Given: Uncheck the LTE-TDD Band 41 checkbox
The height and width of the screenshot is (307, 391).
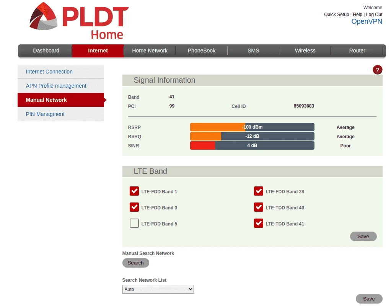Looking at the screenshot, I should [x=259, y=223].
